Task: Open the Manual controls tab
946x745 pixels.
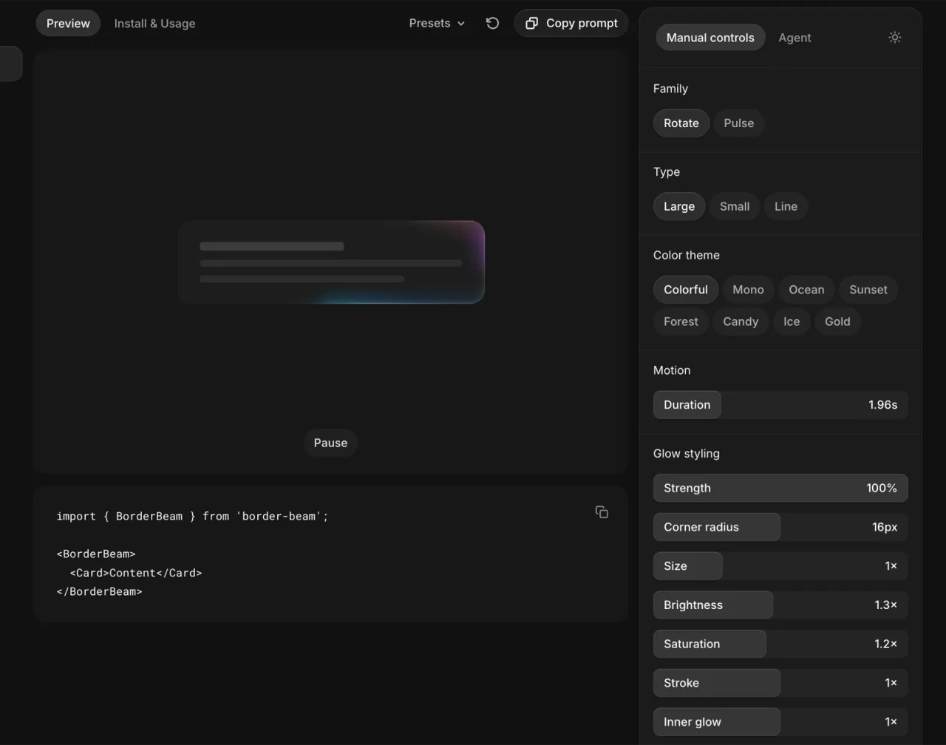Action: pyautogui.click(x=710, y=38)
